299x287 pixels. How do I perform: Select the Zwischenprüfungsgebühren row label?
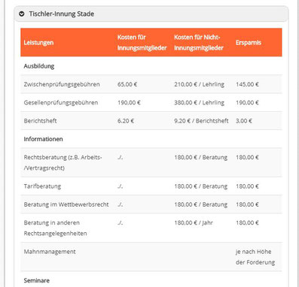click(x=62, y=84)
